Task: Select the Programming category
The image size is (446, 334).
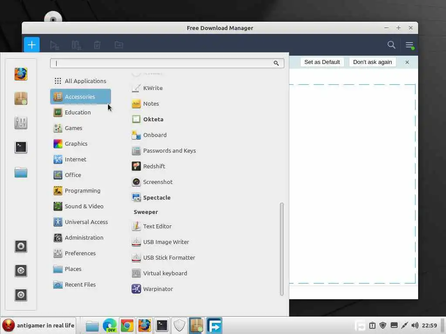Action: tap(81, 190)
